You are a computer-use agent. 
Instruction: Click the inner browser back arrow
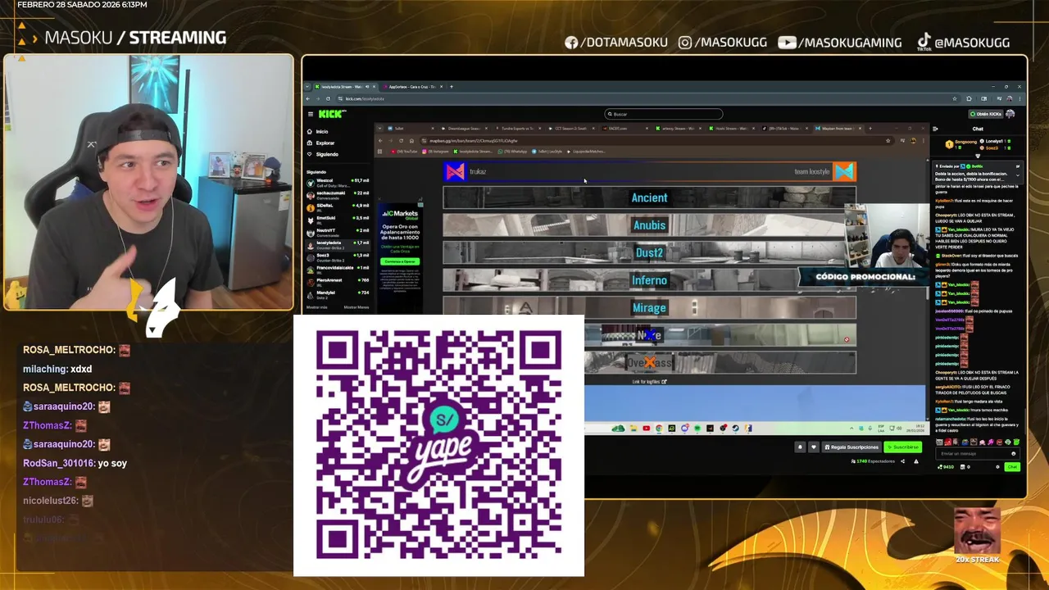[380, 141]
